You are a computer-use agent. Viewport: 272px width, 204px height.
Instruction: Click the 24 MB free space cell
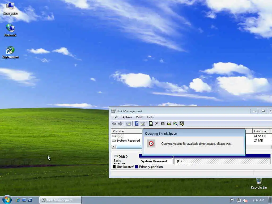pos(258,141)
